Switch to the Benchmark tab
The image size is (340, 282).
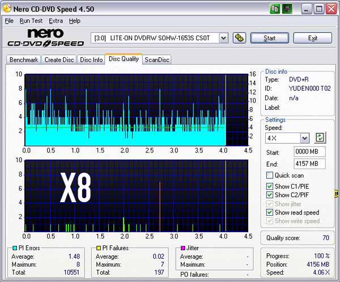click(x=24, y=59)
